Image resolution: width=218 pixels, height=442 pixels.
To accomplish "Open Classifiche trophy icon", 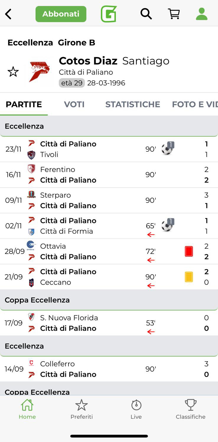I will (191, 409).
